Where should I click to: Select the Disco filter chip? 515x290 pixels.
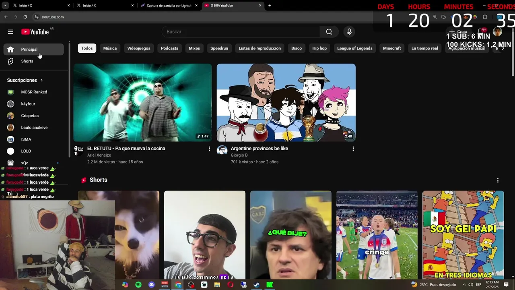(297, 48)
